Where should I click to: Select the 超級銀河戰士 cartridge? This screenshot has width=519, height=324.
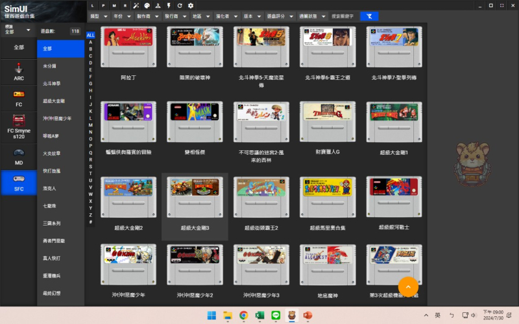tap(394, 197)
